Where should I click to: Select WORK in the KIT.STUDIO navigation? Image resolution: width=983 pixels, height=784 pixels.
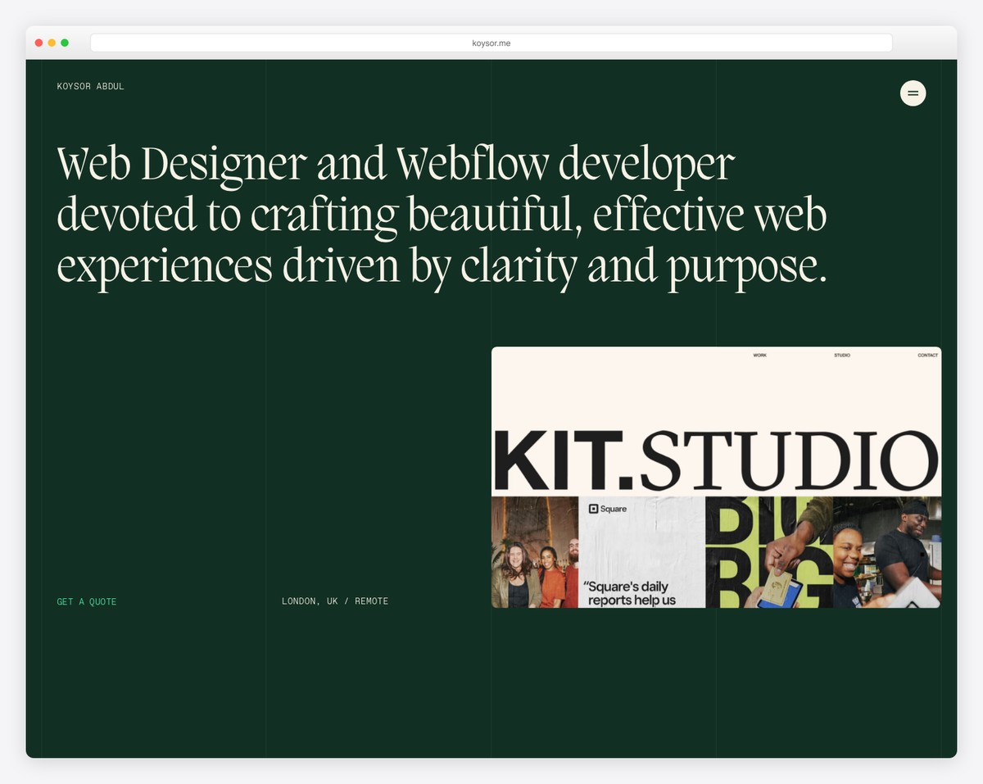point(761,355)
